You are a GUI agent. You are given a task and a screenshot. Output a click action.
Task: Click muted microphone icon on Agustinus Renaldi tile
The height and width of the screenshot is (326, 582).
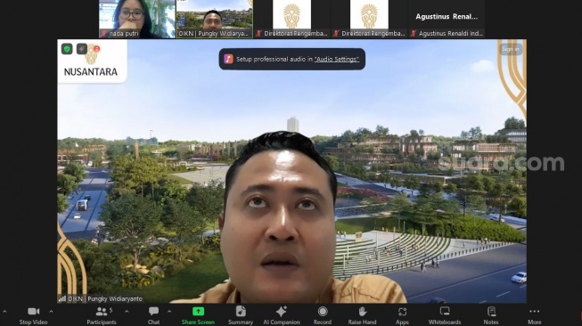click(x=414, y=34)
